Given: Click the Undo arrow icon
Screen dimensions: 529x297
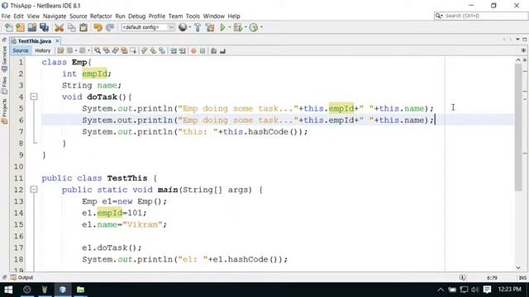Looking at the screenshot, I should point(98,27).
